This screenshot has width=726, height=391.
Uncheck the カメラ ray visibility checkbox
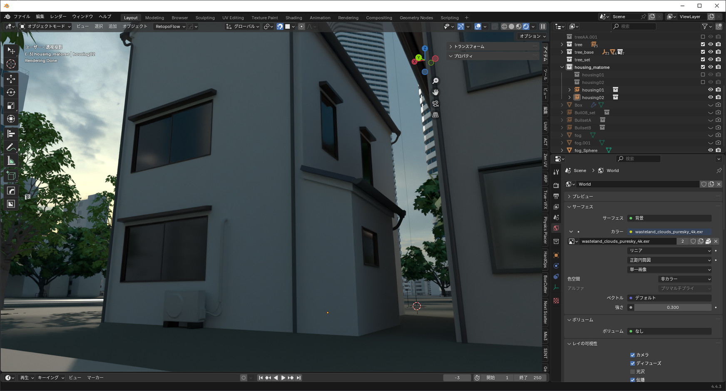632,355
